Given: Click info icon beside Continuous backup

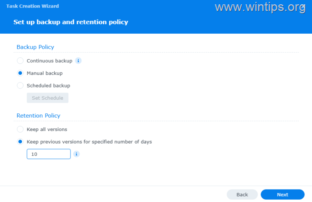Looking at the screenshot, I should coord(78,61).
